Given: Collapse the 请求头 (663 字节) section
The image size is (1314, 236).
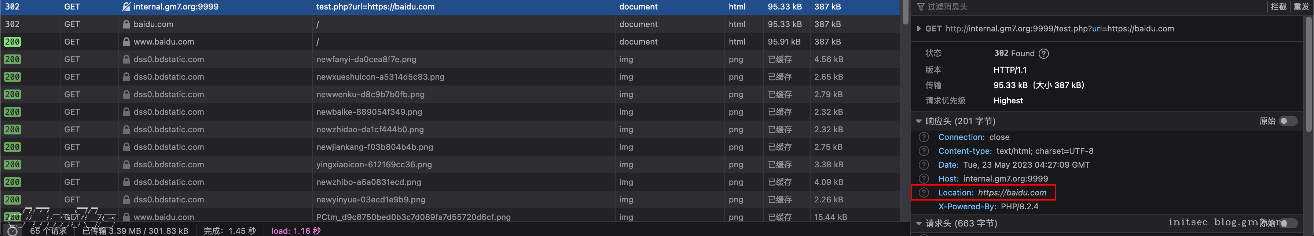Looking at the screenshot, I should (919, 223).
